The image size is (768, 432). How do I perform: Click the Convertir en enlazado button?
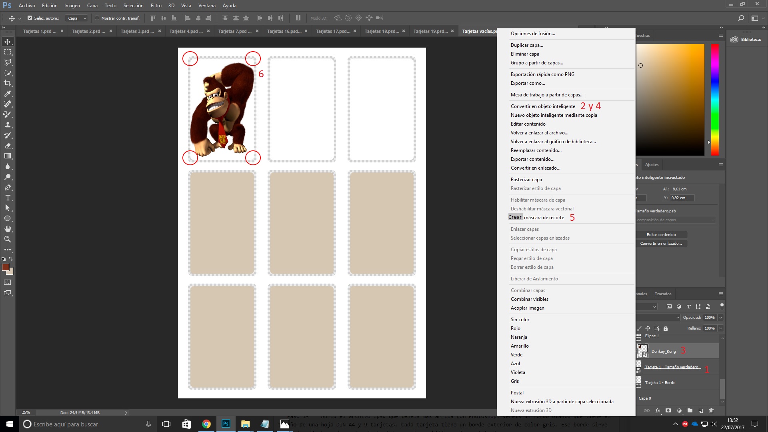coord(661,244)
